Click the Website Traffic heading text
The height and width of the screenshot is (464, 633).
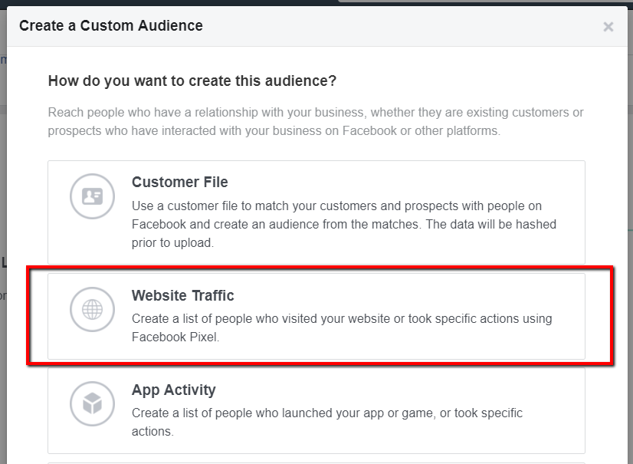pyautogui.click(x=182, y=295)
